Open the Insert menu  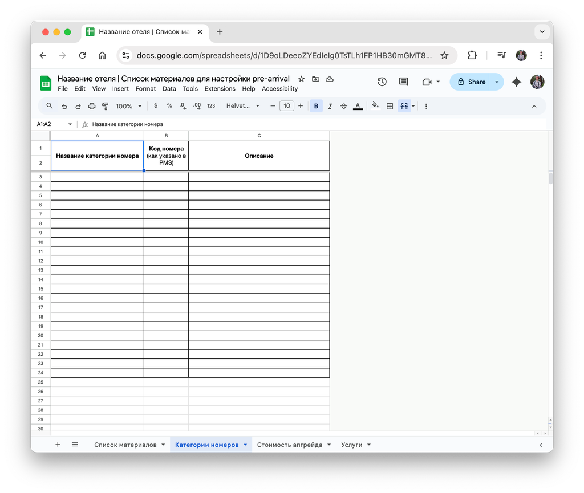coord(120,89)
